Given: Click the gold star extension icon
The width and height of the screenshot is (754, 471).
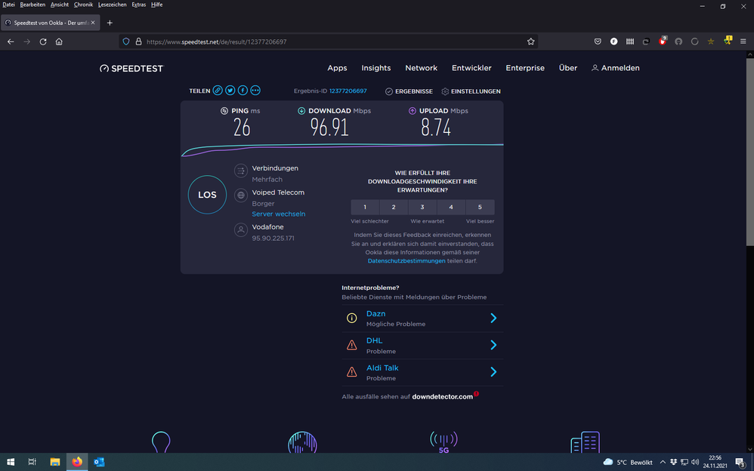Looking at the screenshot, I should pos(711,42).
